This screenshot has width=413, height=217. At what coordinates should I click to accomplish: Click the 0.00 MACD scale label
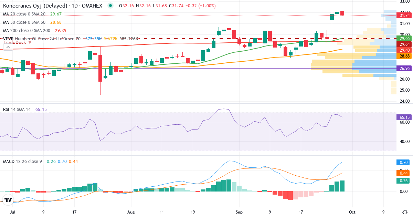coord(404,191)
